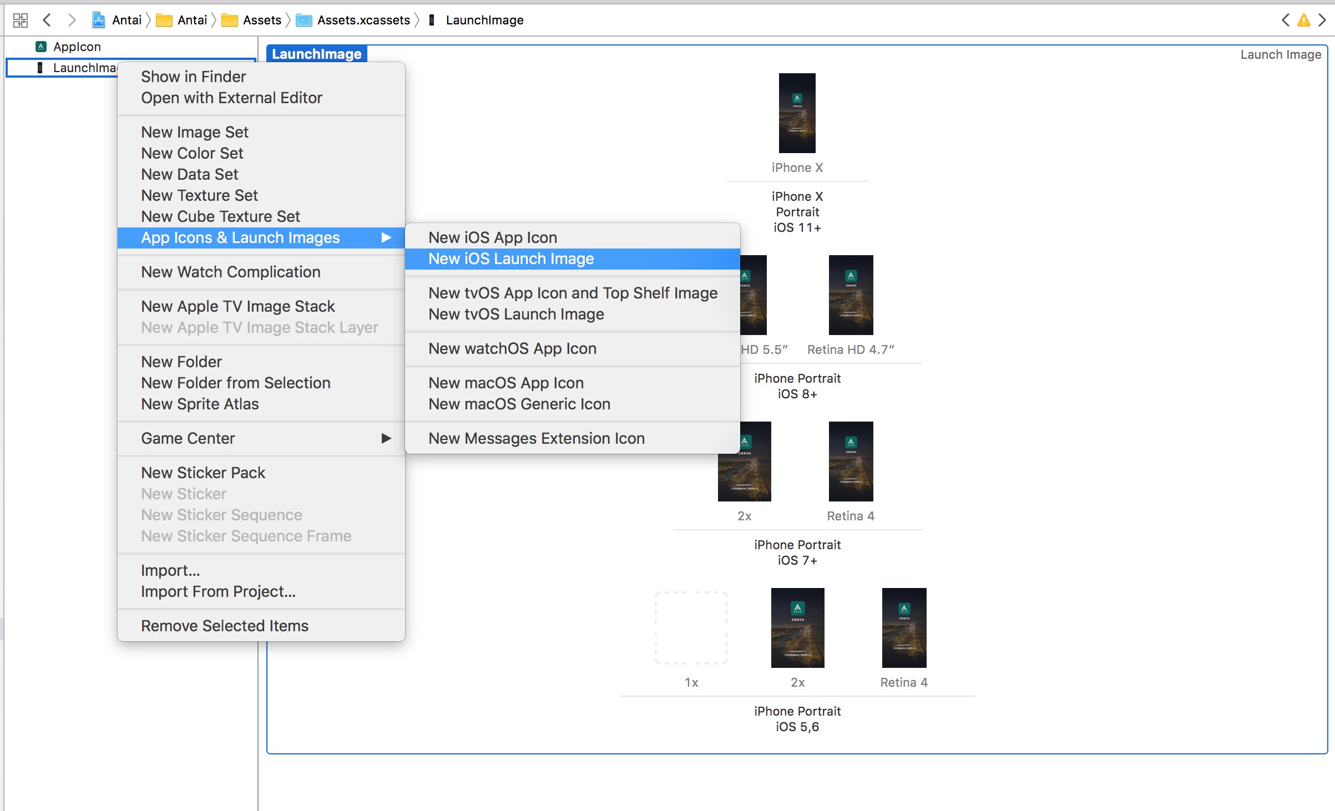Click Remove Selected Items
The height and width of the screenshot is (811, 1335).
coord(224,626)
